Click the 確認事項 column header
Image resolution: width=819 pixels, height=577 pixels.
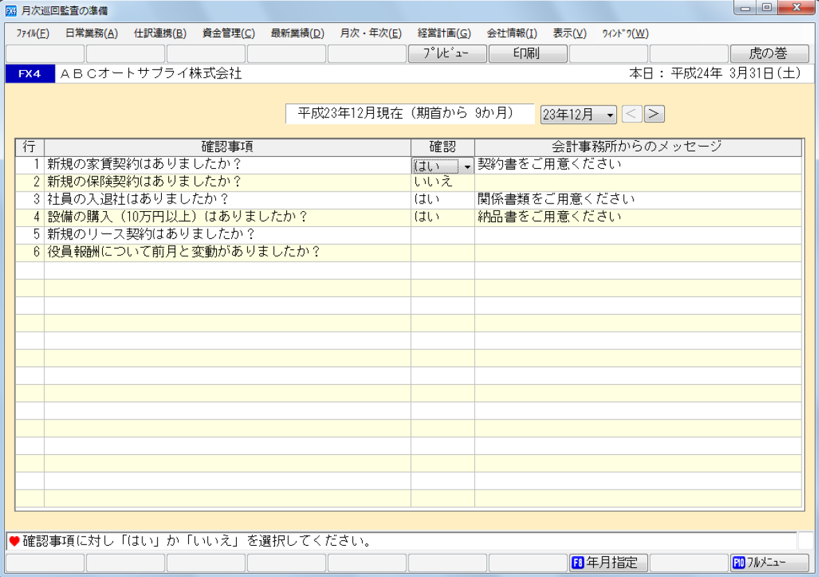point(227,147)
